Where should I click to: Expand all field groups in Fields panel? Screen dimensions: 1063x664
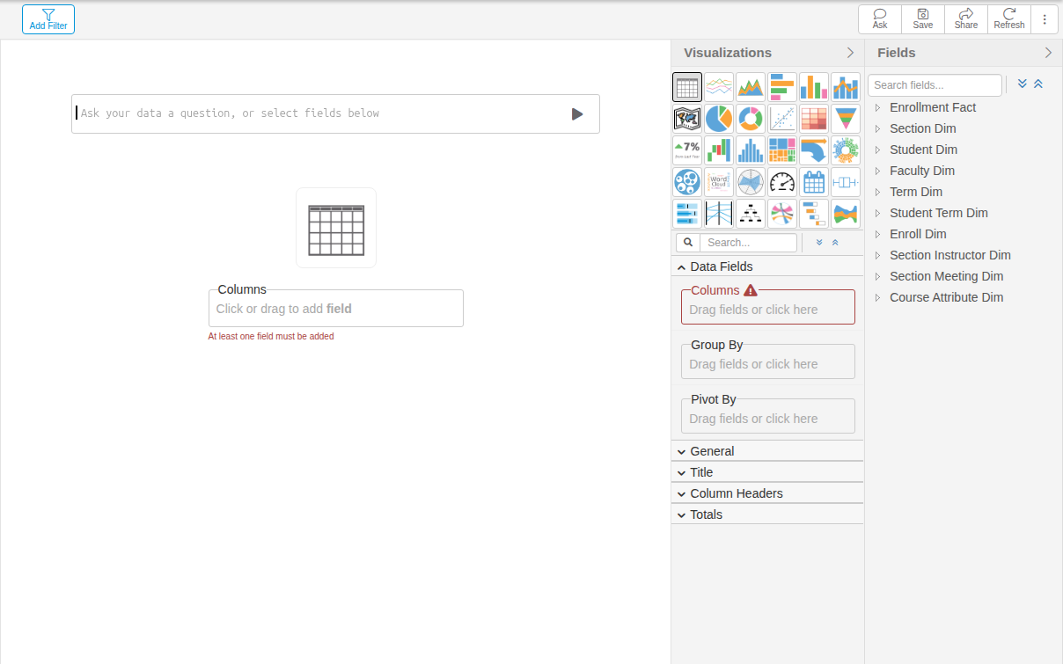(x=1023, y=84)
